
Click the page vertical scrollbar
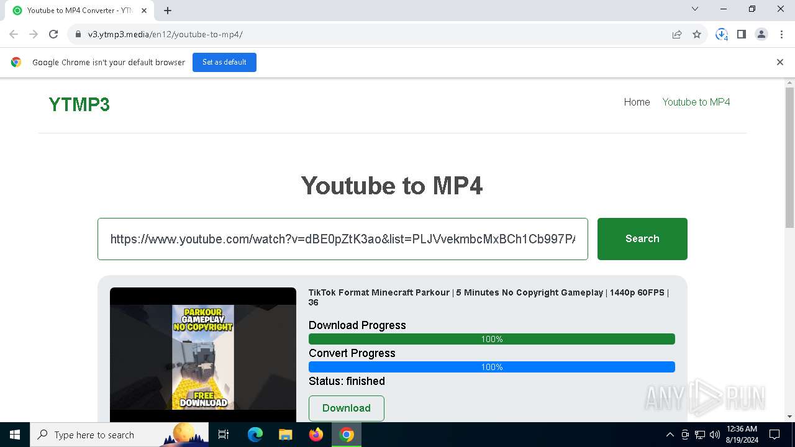point(789,158)
